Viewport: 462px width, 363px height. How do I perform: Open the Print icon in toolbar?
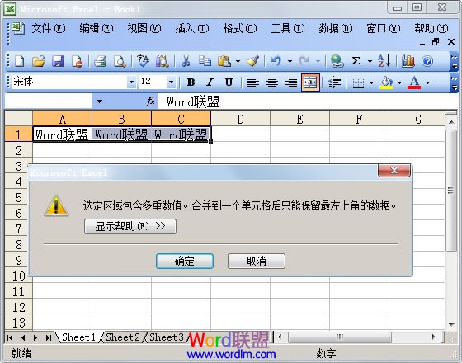[100, 61]
